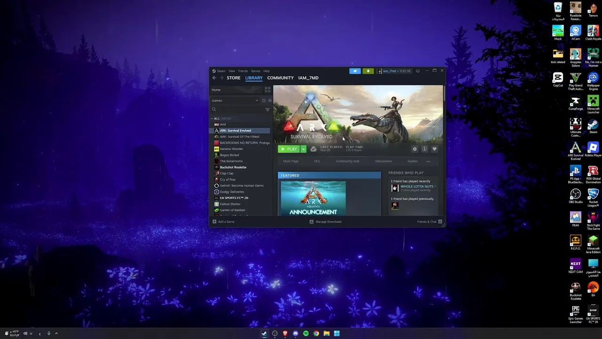Show ARK game info icon
This screenshot has width=602, height=339.
tap(424, 149)
